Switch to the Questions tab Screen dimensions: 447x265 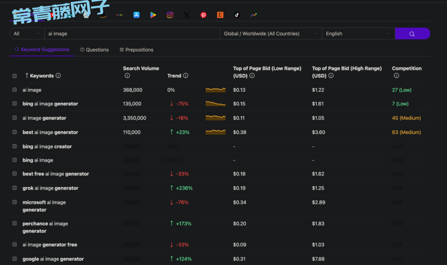pyautogui.click(x=94, y=50)
